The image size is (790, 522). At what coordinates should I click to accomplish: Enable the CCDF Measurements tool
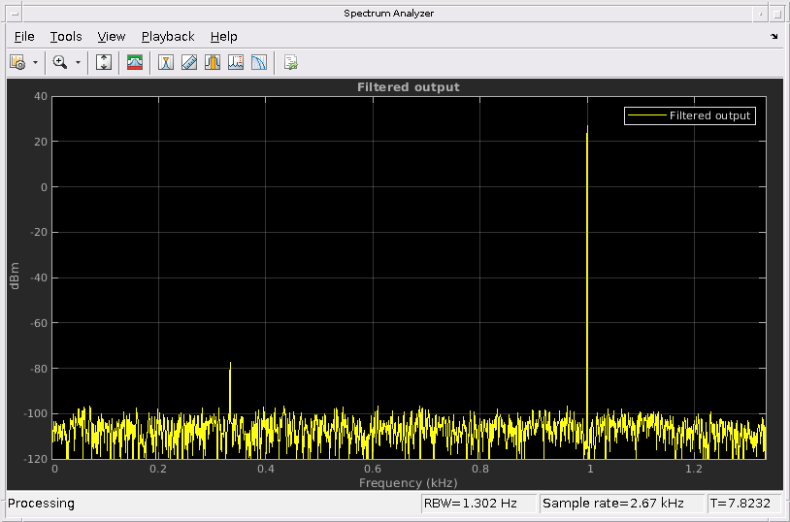click(x=259, y=62)
